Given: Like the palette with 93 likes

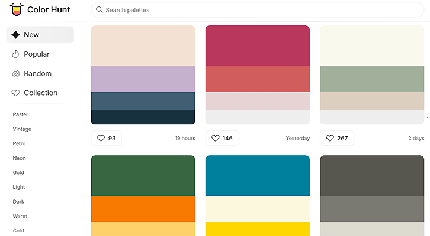Looking at the screenshot, I should 107,138.
